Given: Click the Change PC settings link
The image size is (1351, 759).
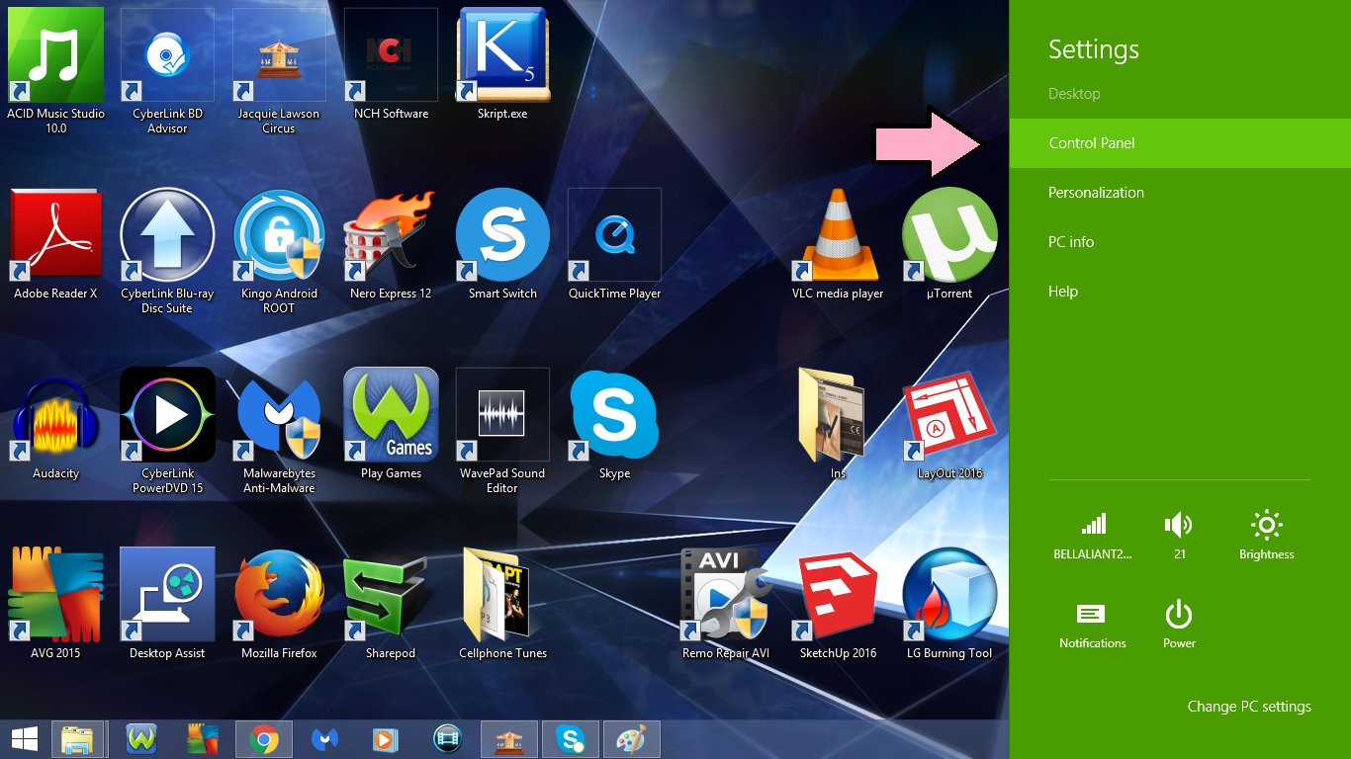Looking at the screenshot, I should 1249,707.
